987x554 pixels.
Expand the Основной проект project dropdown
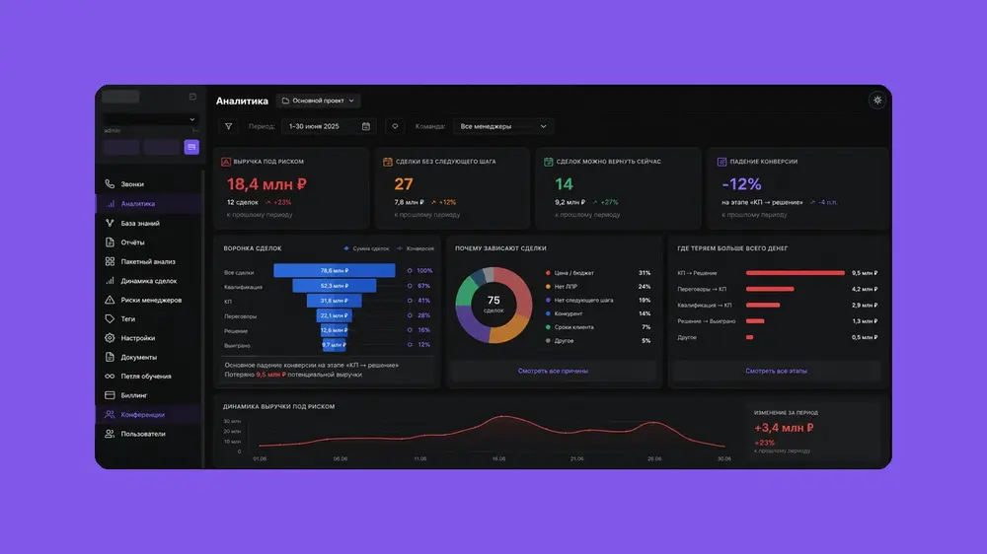(318, 101)
